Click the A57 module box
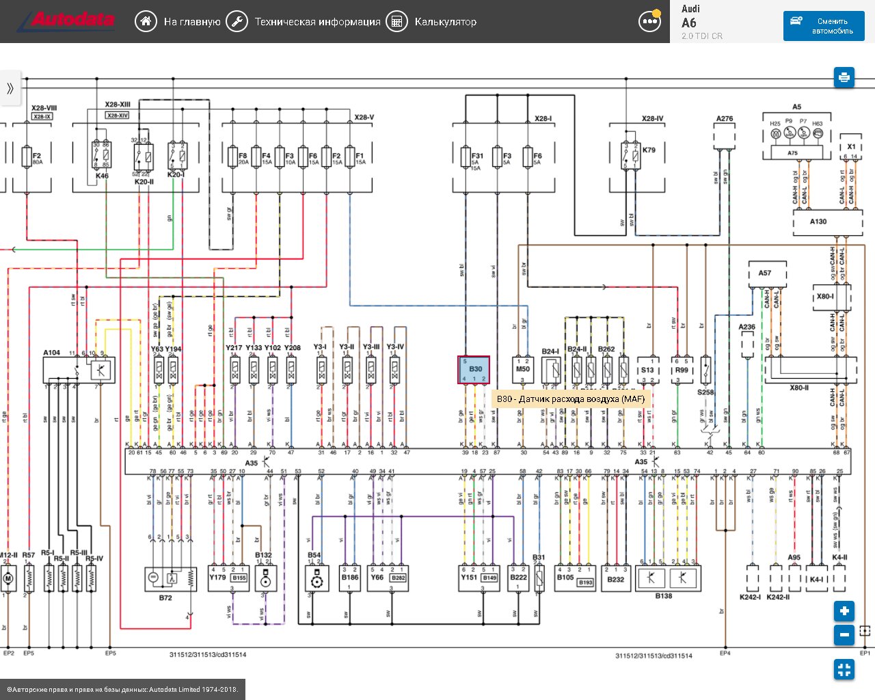Viewport: 875px width, 700px height. pos(768,275)
